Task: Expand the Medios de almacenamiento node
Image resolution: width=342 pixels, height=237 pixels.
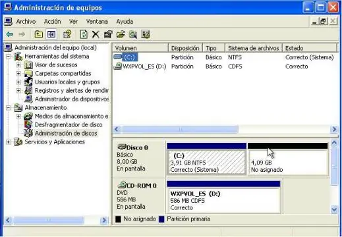Action: [x=18, y=116]
